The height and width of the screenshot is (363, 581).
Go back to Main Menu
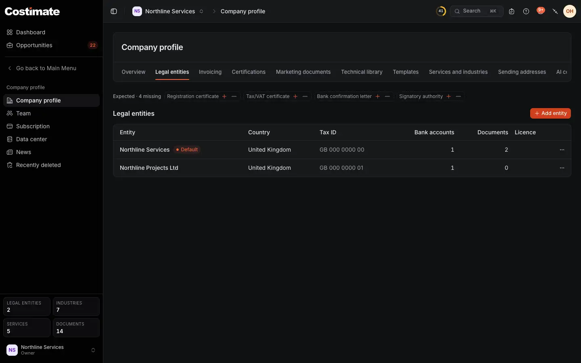[x=51, y=68]
